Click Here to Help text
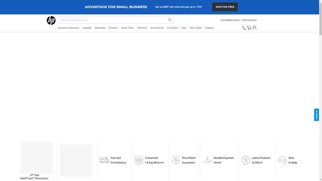This screenshot has width=322, height=181. (292, 160)
